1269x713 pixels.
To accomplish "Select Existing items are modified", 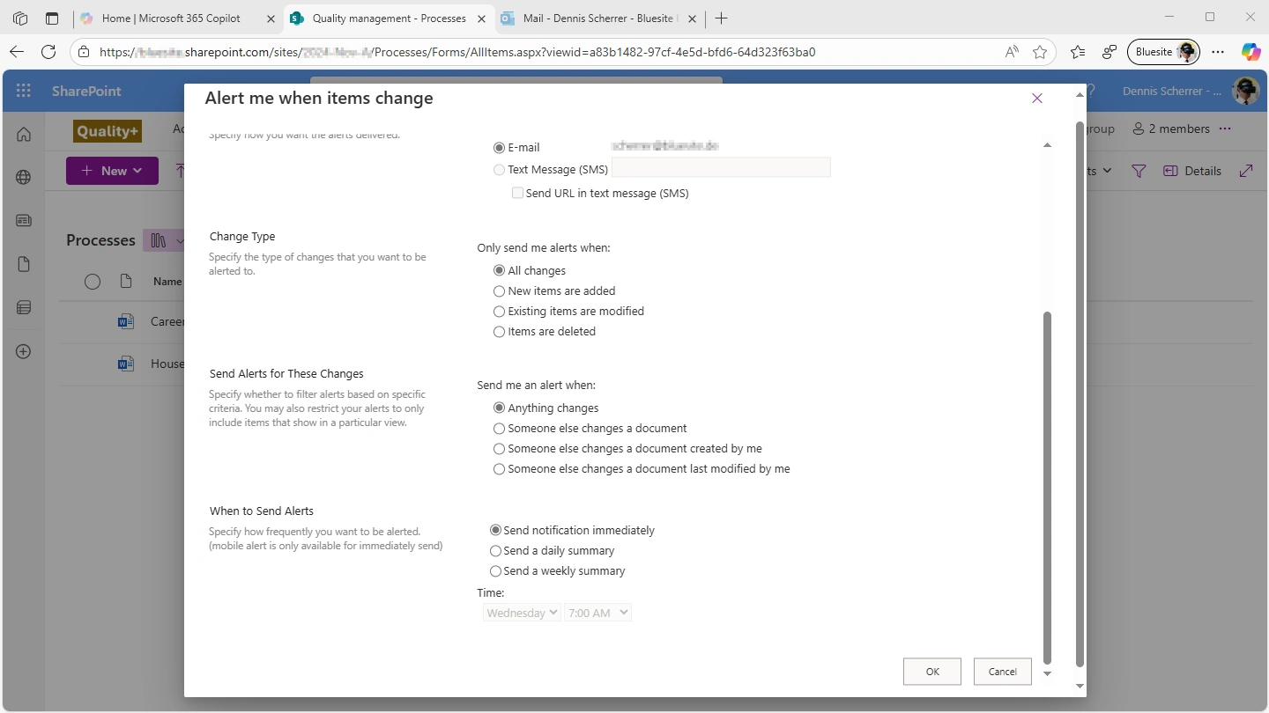I will tap(500, 312).
